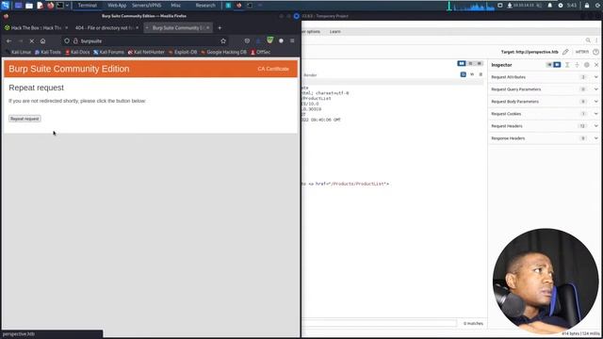Go back in Firefox

8,40
